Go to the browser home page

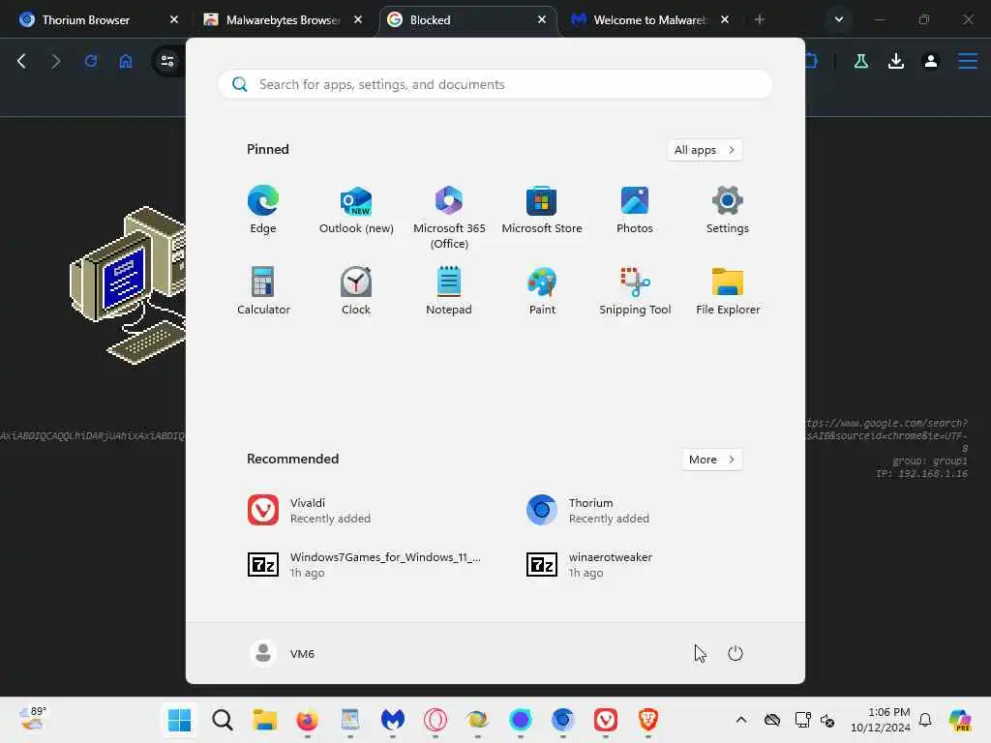[126, 61]
